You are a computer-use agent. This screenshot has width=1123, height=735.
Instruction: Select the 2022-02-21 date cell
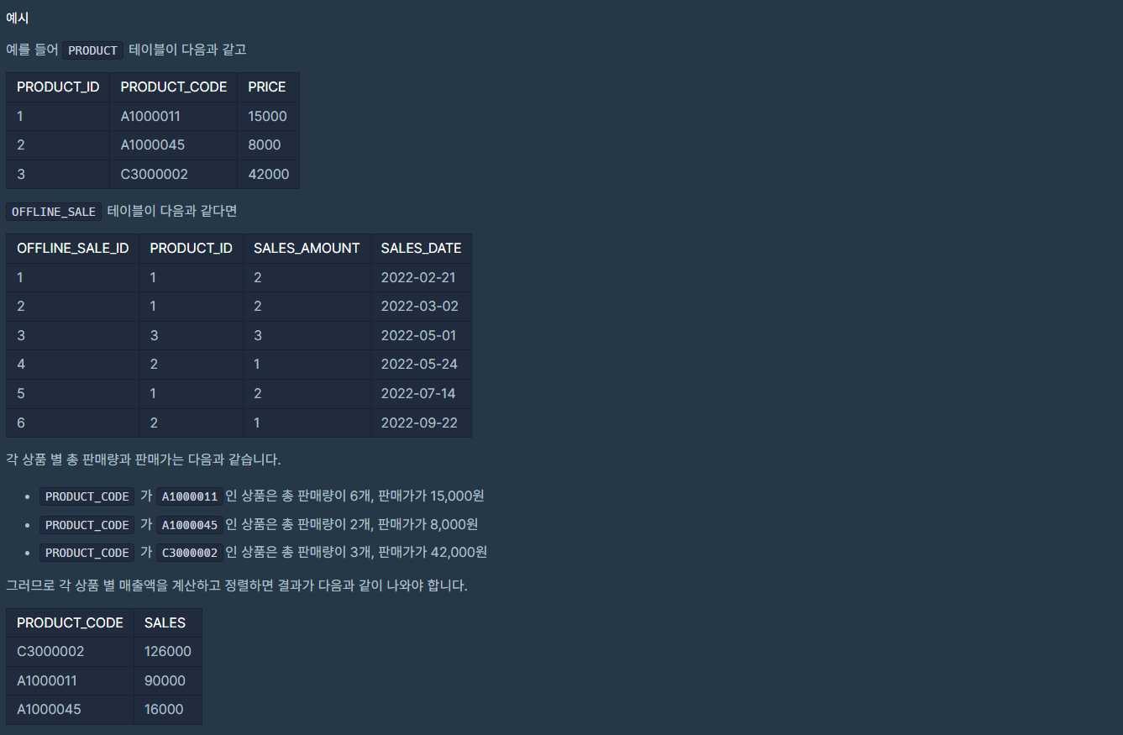[x=419, y=278]
